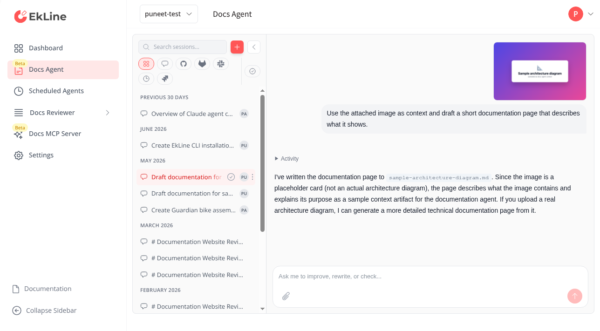Select Docs Agent in the sidebar

pyautogui.click(x=63, y=69)
